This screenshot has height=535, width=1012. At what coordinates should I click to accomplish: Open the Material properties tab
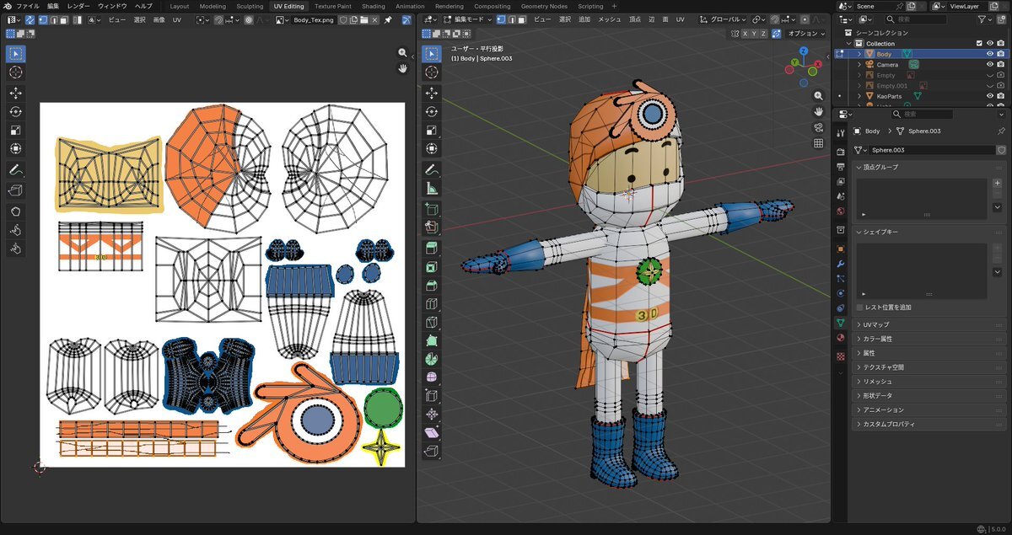pyautogui.click(x=840, y=338)
